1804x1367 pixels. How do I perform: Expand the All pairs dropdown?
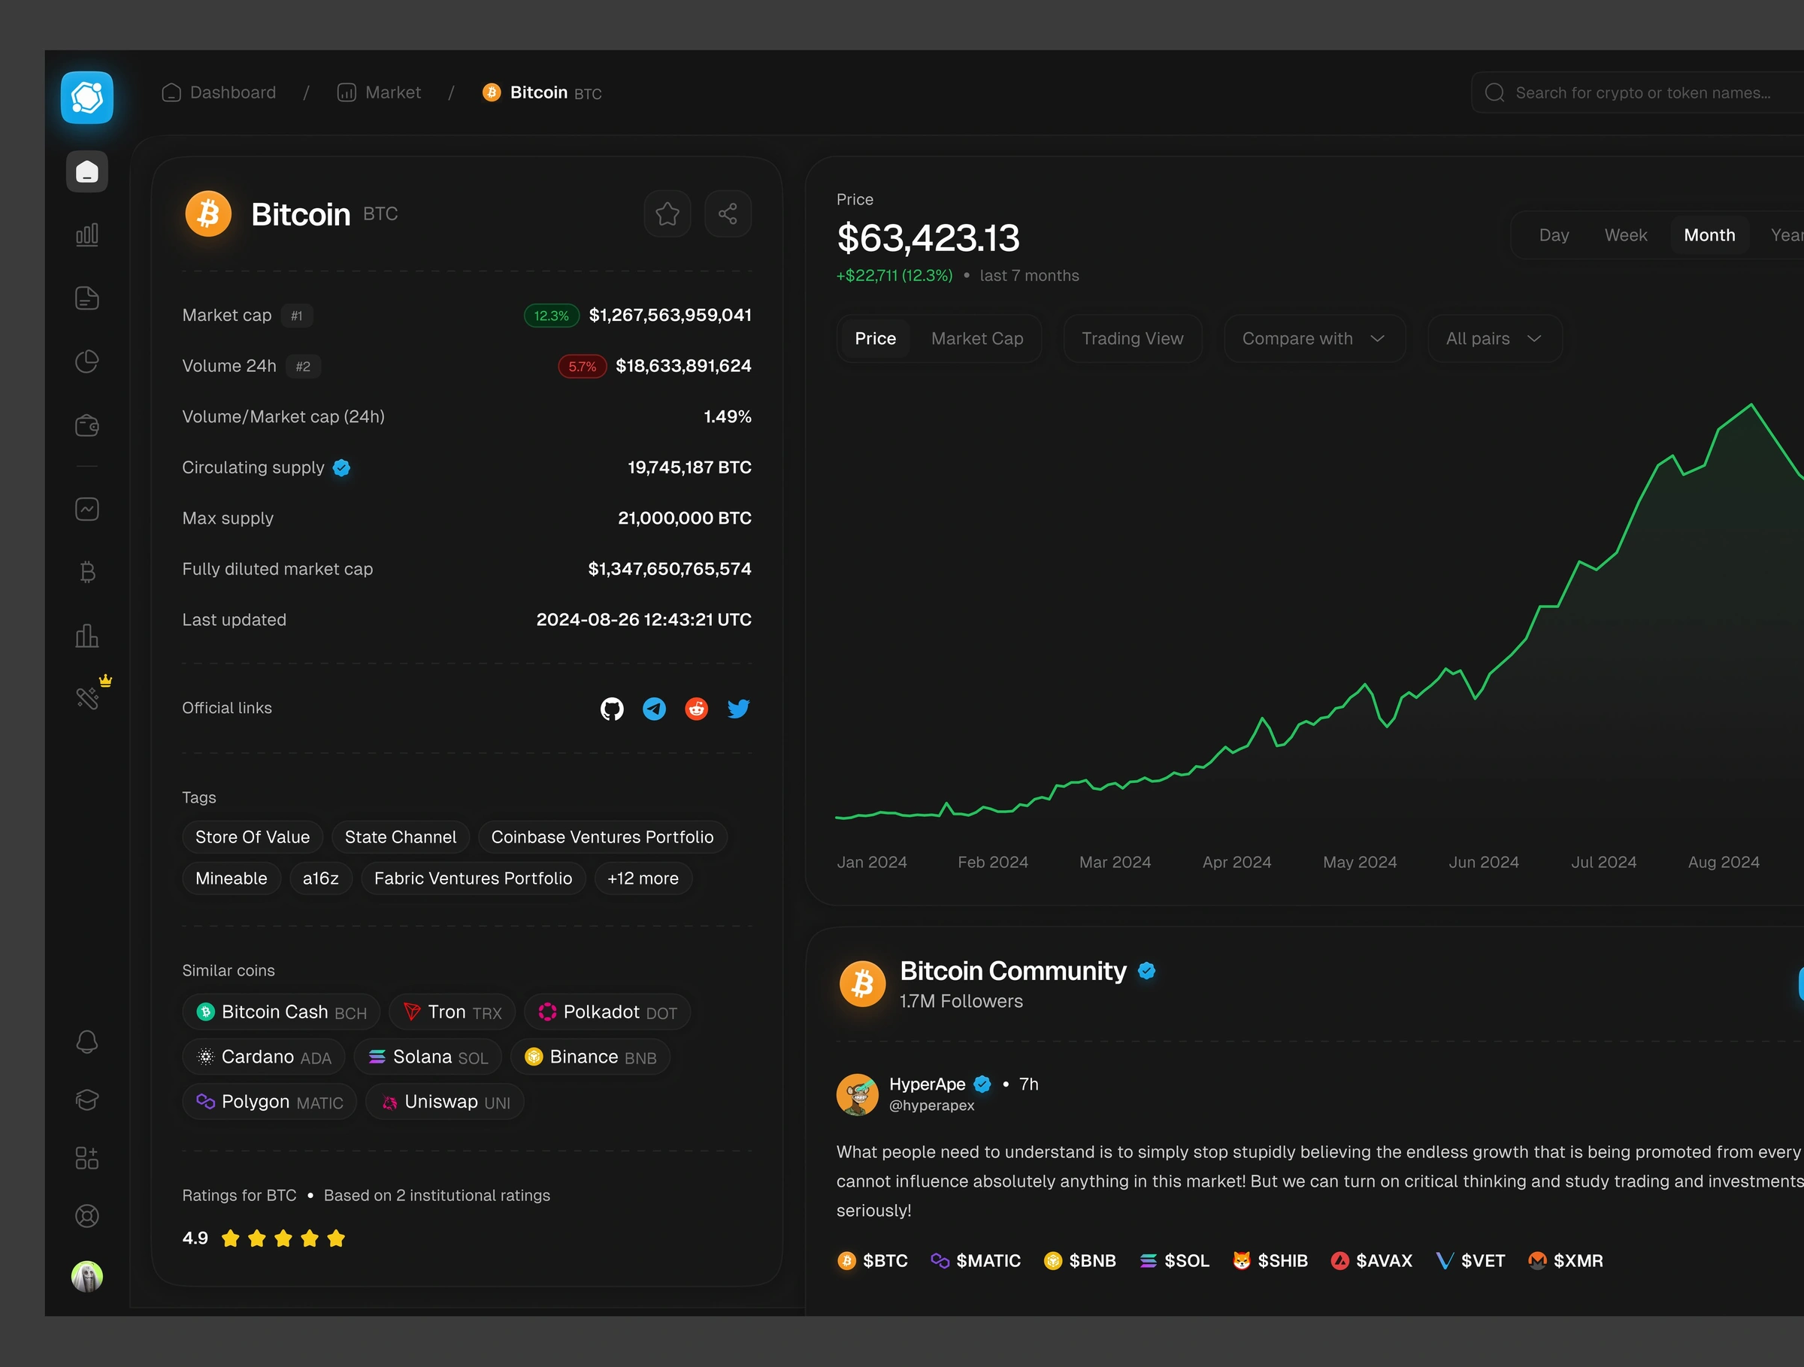tap(1494, 339)
